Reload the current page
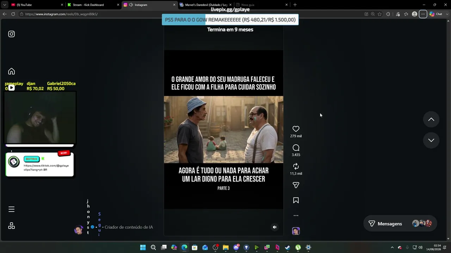Viewport: 451px width, 253px height. (x=13, y=14)
